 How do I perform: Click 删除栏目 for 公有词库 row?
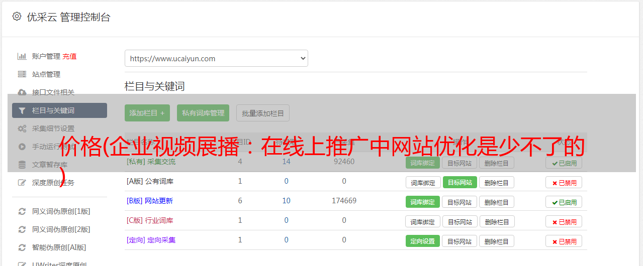coord(497,182)
